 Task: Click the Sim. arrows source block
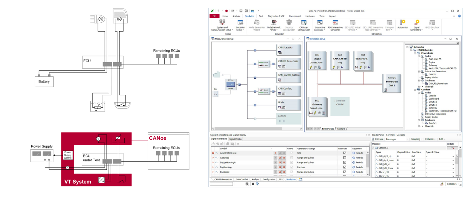(216, 94)
